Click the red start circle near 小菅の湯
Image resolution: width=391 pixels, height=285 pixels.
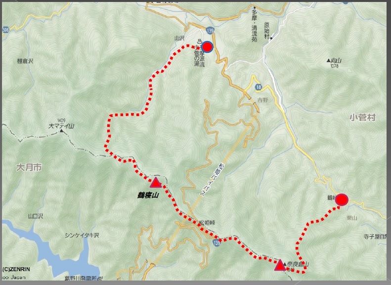pos(207,47)
